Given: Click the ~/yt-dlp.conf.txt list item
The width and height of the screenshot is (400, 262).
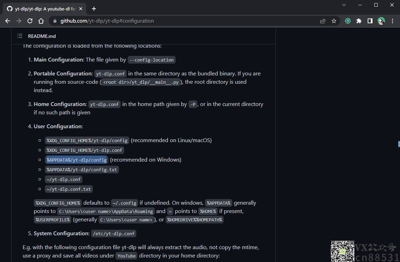Looking at the screenshot, I should click(69, 189).
